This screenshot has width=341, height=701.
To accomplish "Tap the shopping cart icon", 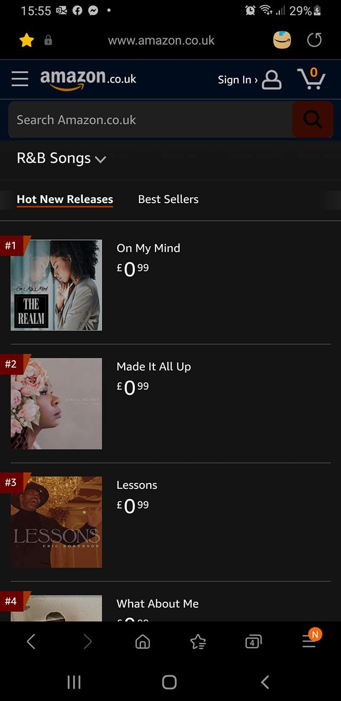I will click(x=312, y=79).
